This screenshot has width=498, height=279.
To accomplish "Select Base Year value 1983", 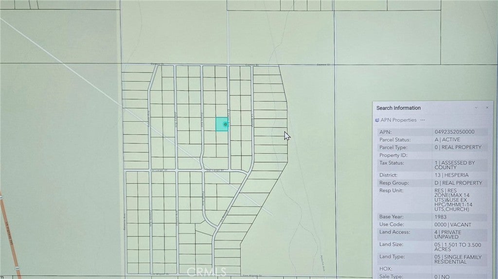I will pos(441,217).
